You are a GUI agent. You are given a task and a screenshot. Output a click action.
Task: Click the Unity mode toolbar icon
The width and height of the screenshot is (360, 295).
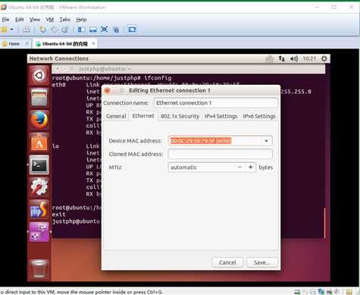pos(116,30)
